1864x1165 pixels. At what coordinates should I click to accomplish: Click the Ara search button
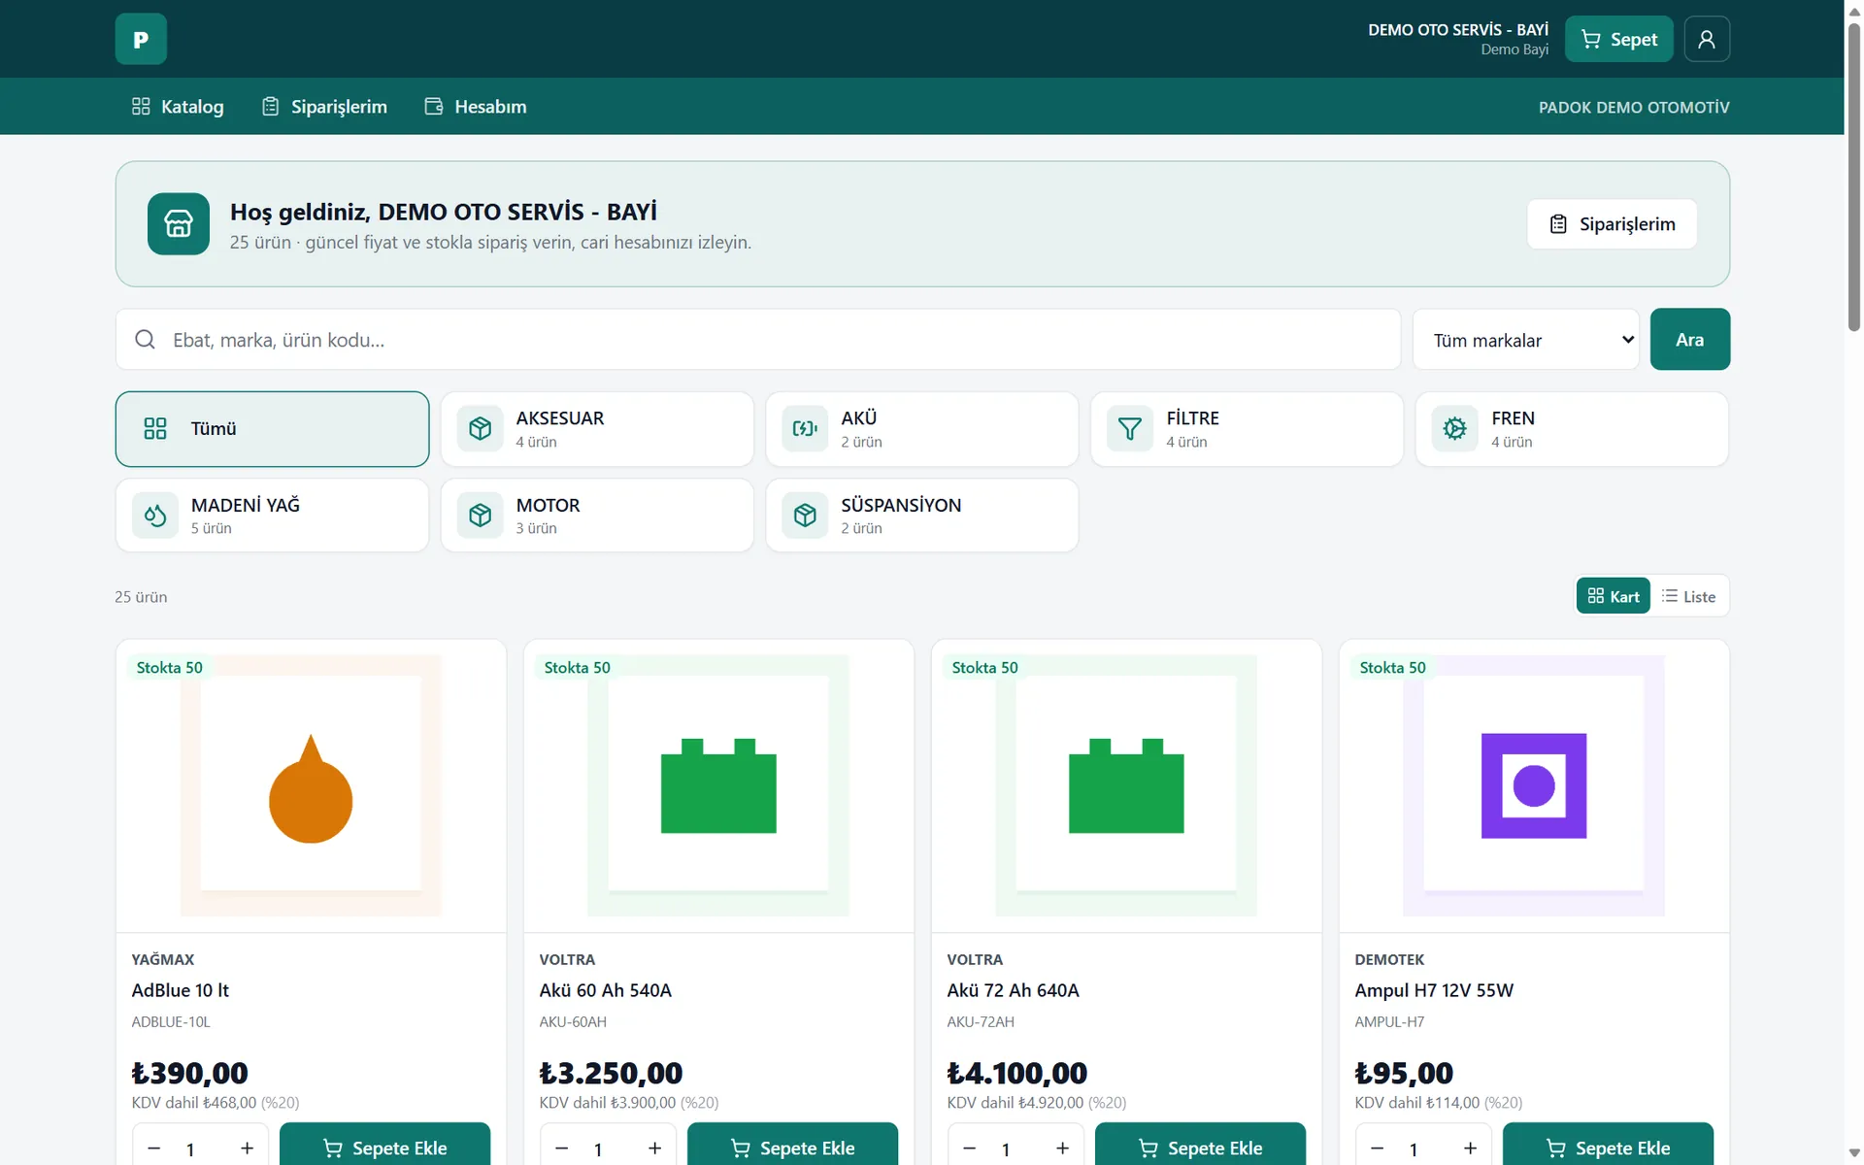(x=1689, y=340)
